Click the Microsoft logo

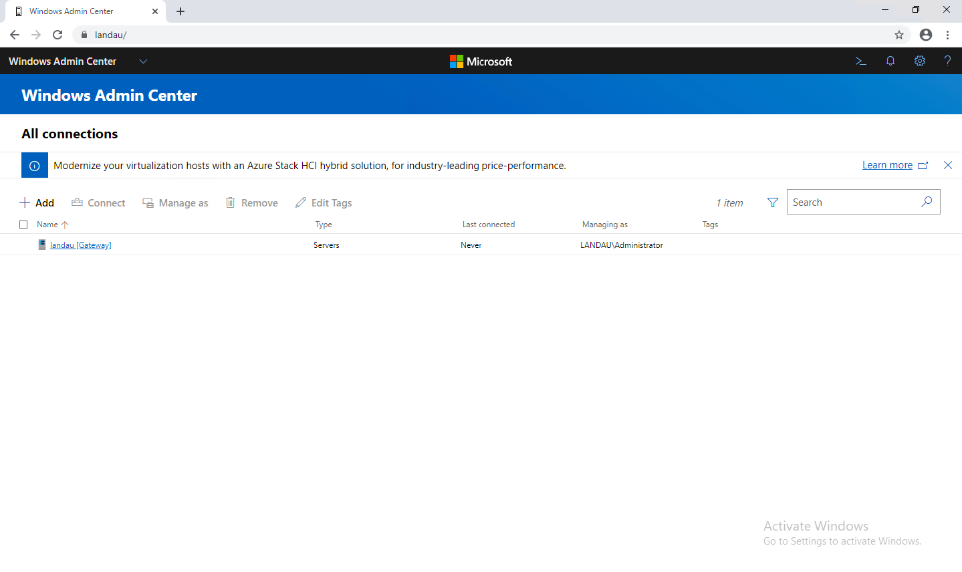pos(481,61)
